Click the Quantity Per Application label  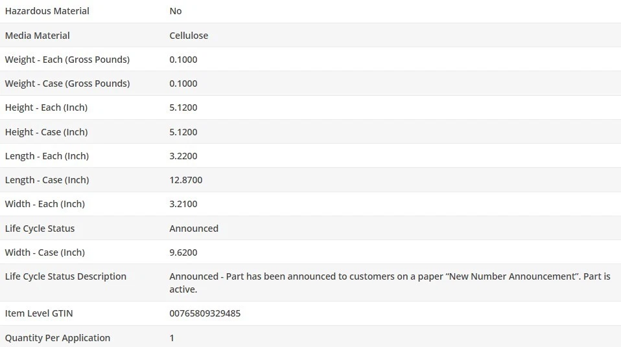57,338
